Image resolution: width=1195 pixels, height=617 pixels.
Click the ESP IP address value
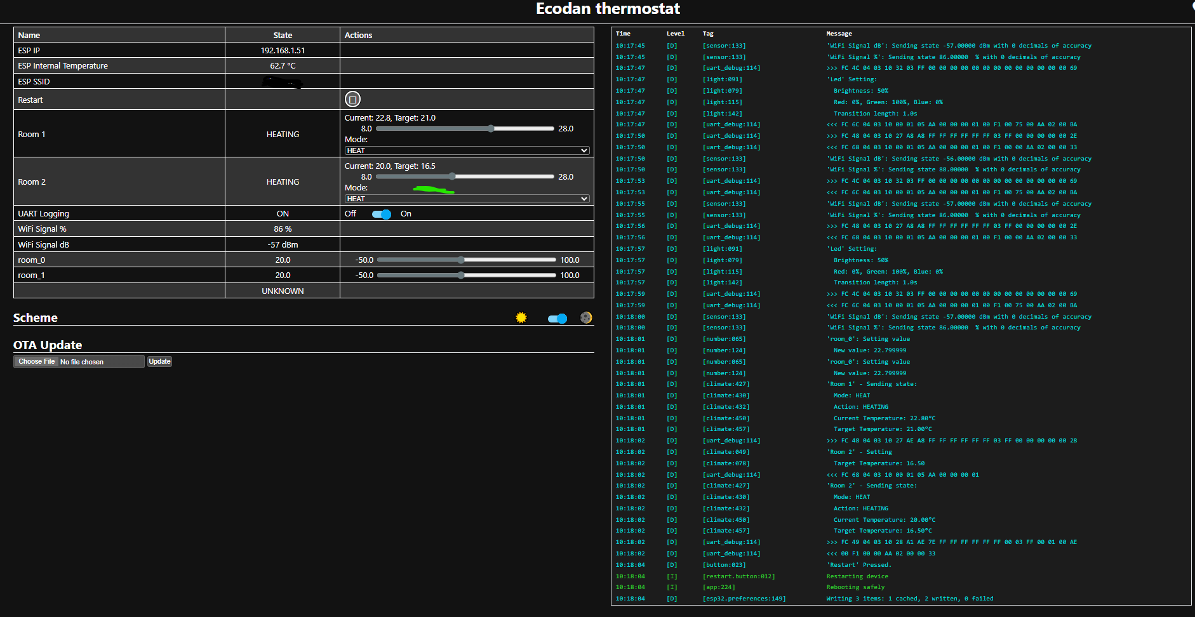[283, 51]
